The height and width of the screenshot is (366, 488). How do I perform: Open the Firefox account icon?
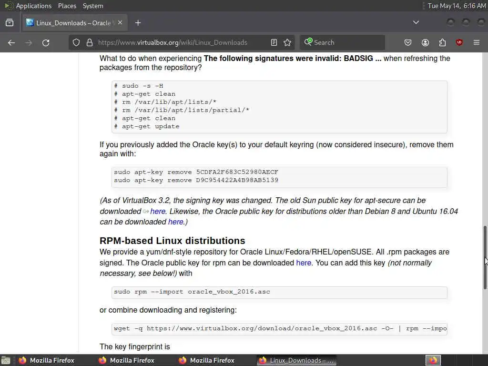pos(425,42)
